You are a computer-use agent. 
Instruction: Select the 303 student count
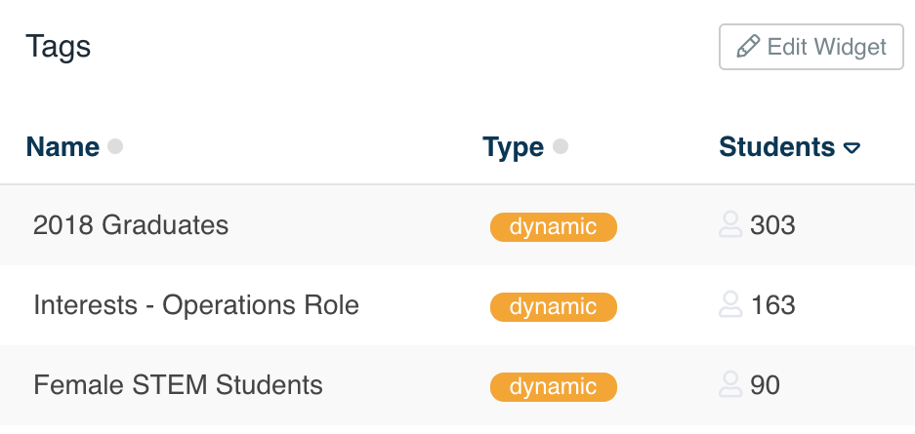[772, 225]
